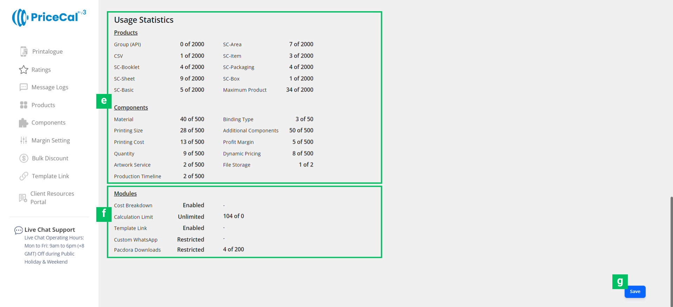Image resolution: width=673 pixels, height=307 pixels.
Task: Navigate to Margin Setting in the sidebar
Action: [x=50, y=141]
